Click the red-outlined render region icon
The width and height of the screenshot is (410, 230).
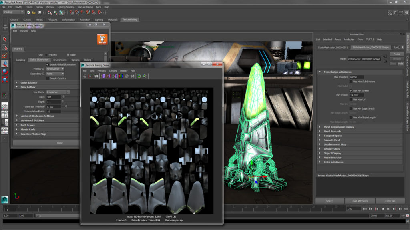[90, 76]
